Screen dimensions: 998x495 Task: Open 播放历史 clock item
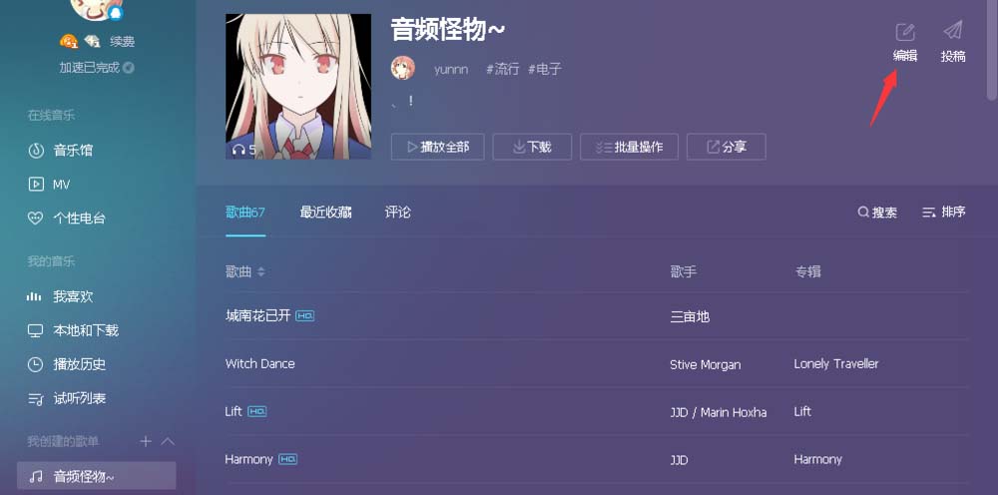point(66,364)
